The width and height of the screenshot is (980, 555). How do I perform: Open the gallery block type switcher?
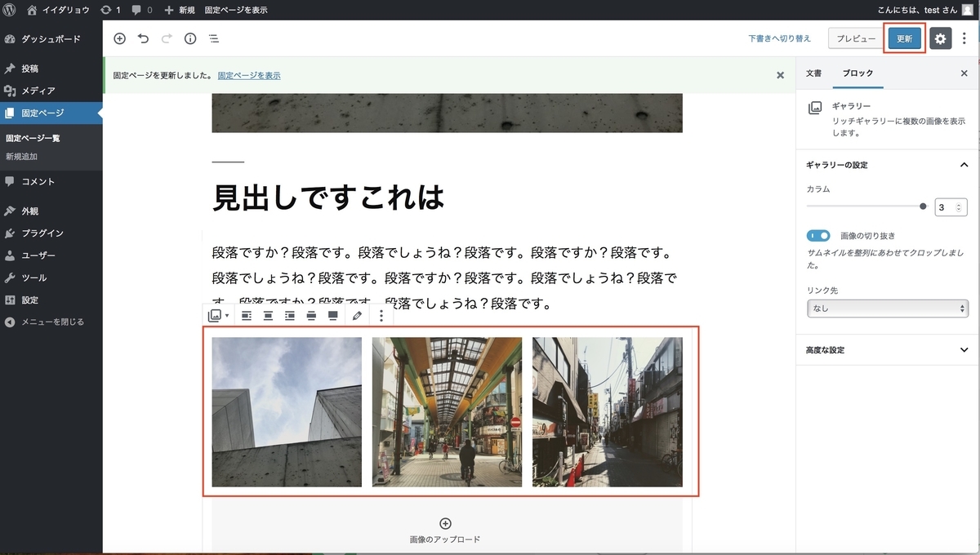[219, 315]
